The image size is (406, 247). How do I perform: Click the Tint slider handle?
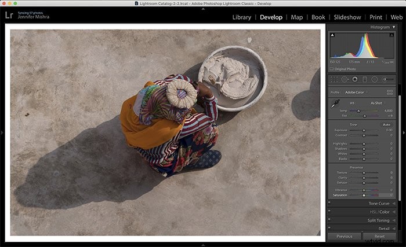365,116
